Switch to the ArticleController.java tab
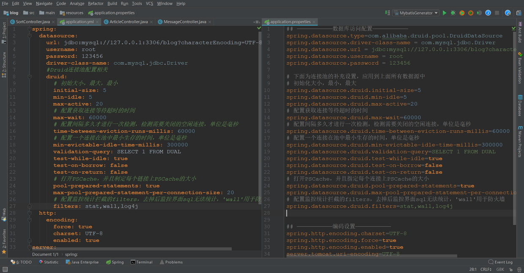Screen dimensions: 524x273 click(x=128, y=22)
